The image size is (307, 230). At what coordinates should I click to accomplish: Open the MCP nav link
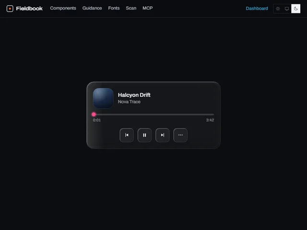click(x=148, y=8)
